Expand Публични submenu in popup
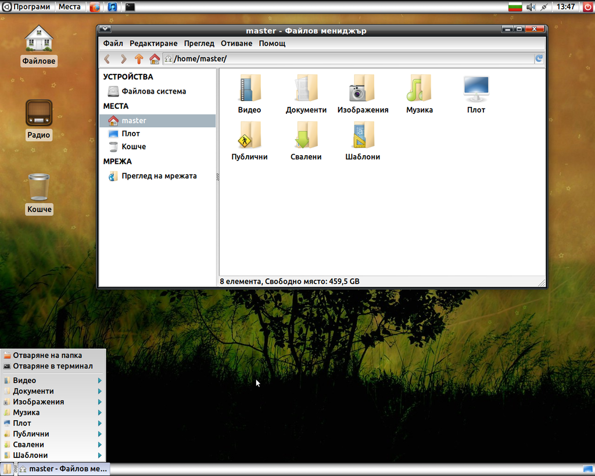The image size is (595, 476). (x=53, y=434)
